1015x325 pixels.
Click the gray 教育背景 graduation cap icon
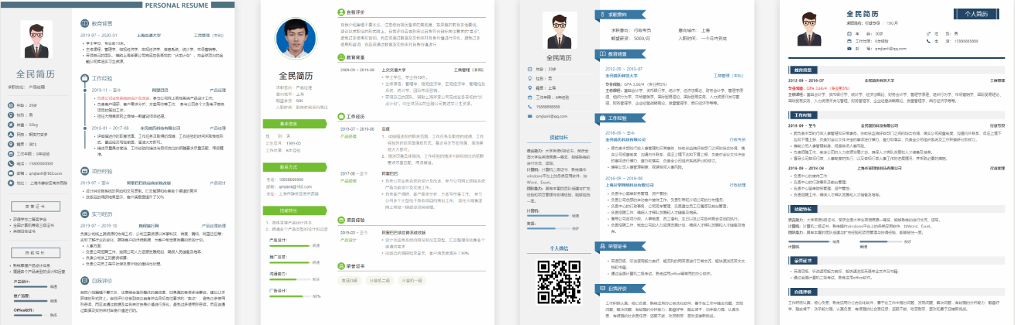(x=84, y=23)
